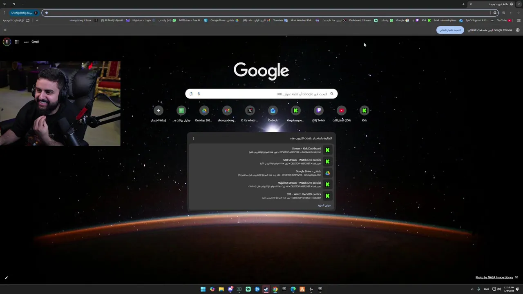Image resolution: width=523 pixels, height=294 pixels.
Task: Open Google account avatar menu
Action: (7, 42)
